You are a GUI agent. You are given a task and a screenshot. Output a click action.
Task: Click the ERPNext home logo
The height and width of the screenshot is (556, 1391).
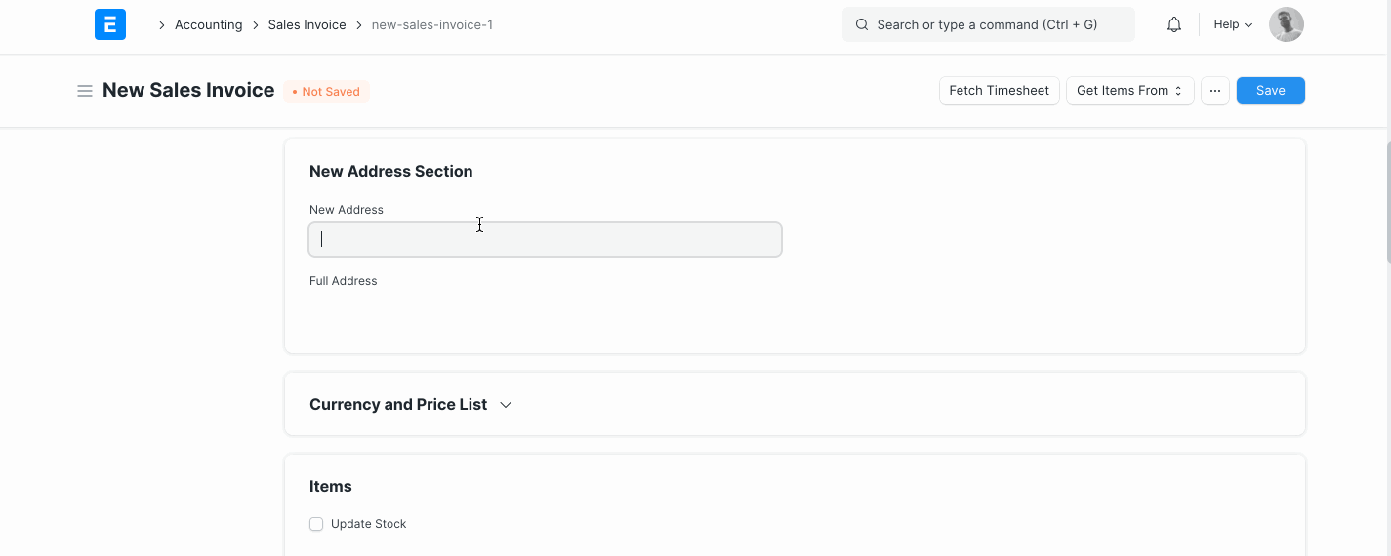(x=110, y=24)
